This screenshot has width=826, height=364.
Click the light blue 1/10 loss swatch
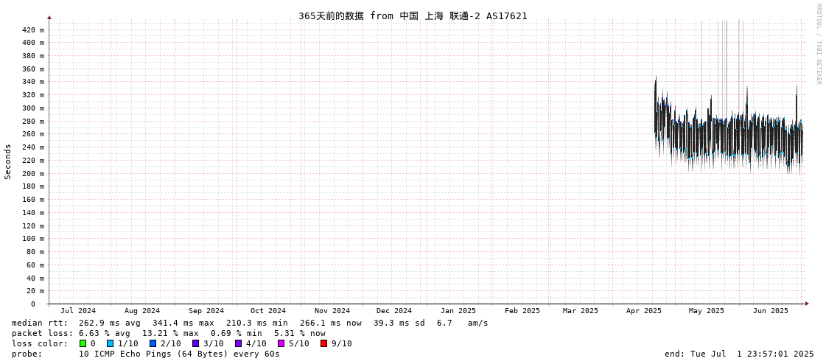tap(110, 343)
